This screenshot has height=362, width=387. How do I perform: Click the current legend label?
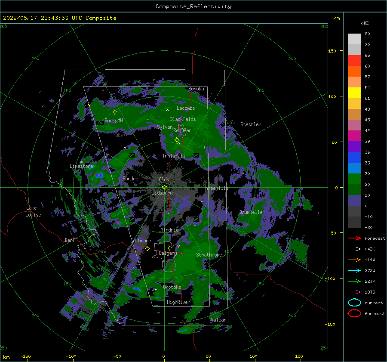(374, 303)
